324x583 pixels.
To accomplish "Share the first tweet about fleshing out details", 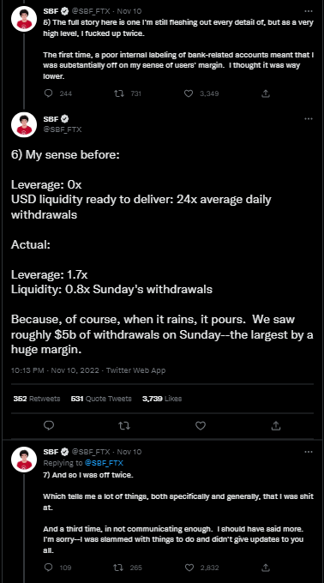I will [266, 93].
